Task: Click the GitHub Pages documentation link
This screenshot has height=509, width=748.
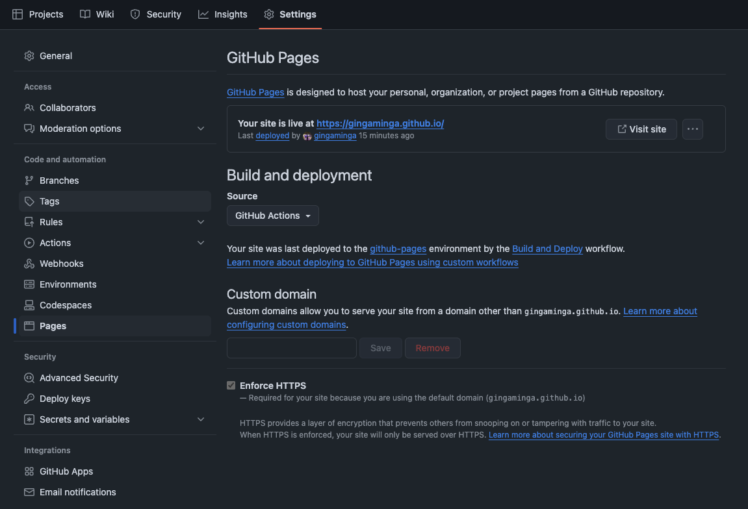Action: 255,92
